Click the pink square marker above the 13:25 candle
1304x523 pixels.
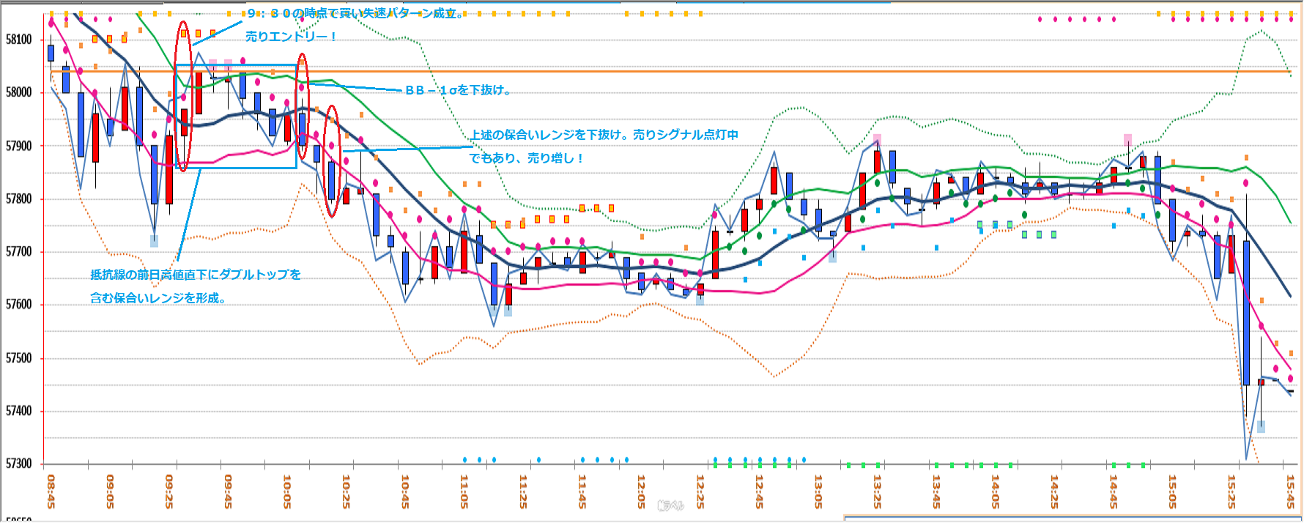tap(877, 138)
